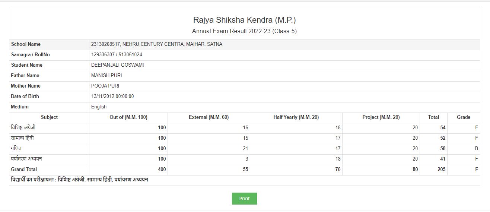This screenshot has height=212, width=490.
Task: Click the विद्यार्थी का परीक्षाफल result line
Action: pos(79,180)
